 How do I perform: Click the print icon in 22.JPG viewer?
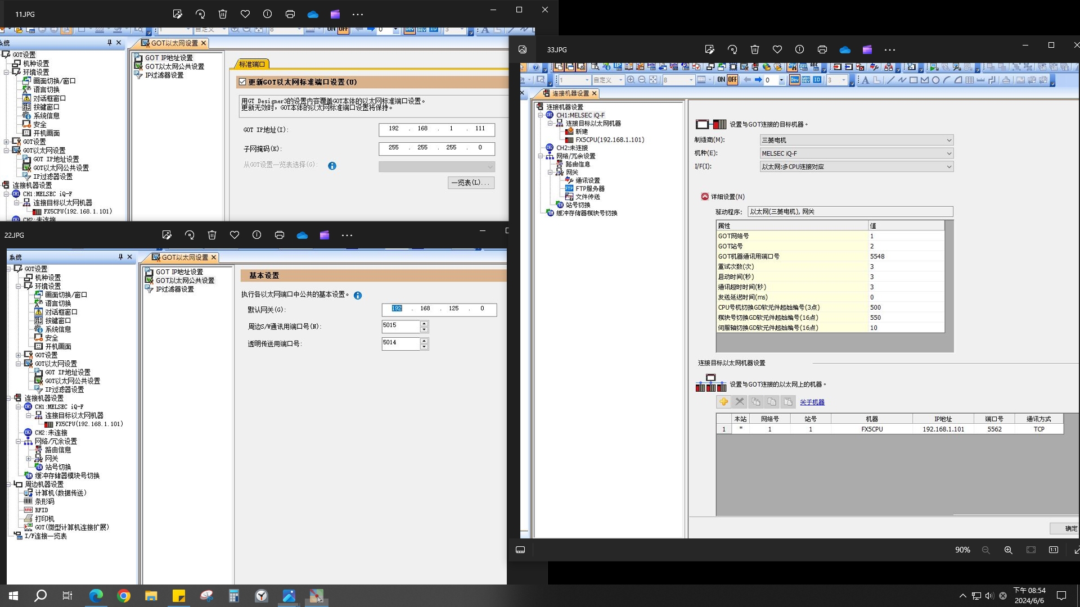[x=280, y=235]
